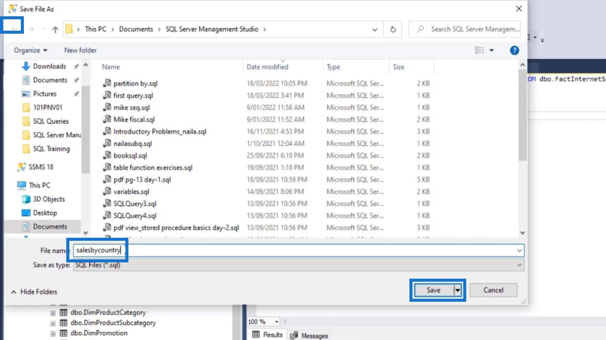Sort files by Name column
The width and height of the screenshot is (606, 340).
tap(111, 67)
